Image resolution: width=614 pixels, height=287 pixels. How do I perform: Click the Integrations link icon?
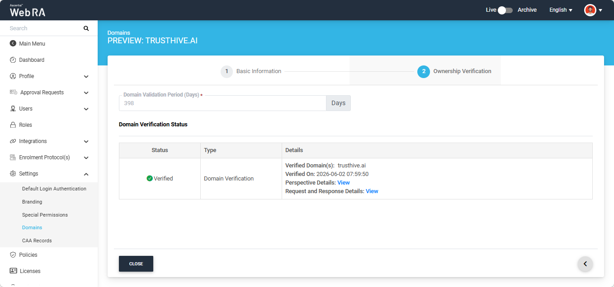tap(13, 141)
